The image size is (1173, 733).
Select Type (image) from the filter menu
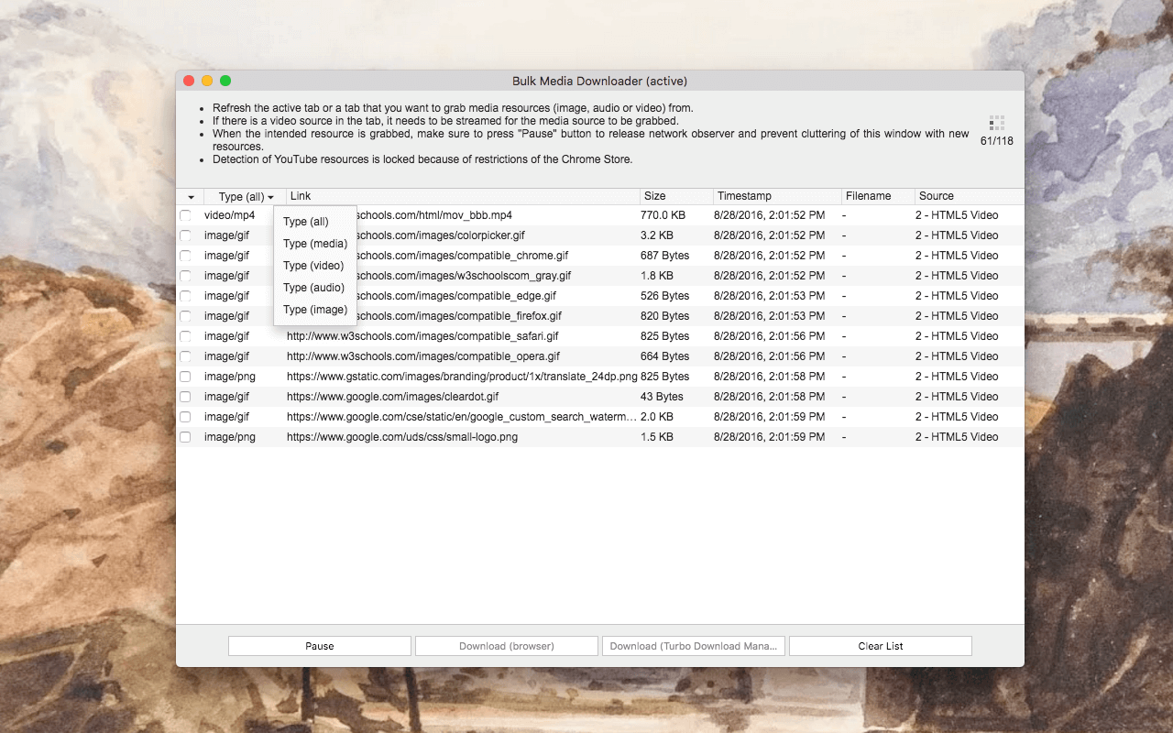(x=314, y=309)
